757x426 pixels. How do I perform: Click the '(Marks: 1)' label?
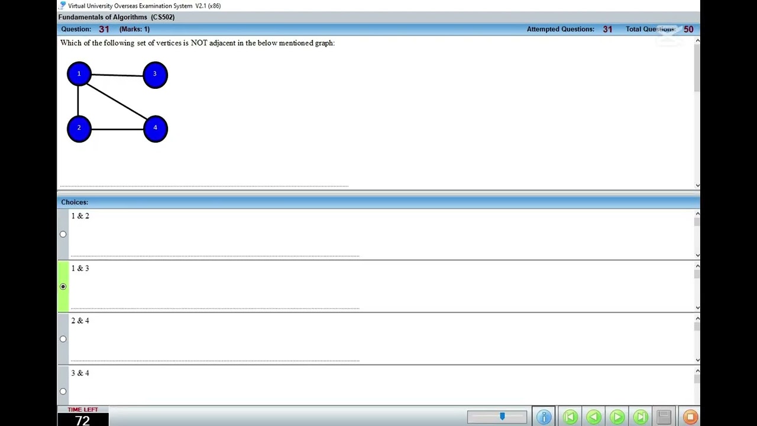click(x=135, y=29)
